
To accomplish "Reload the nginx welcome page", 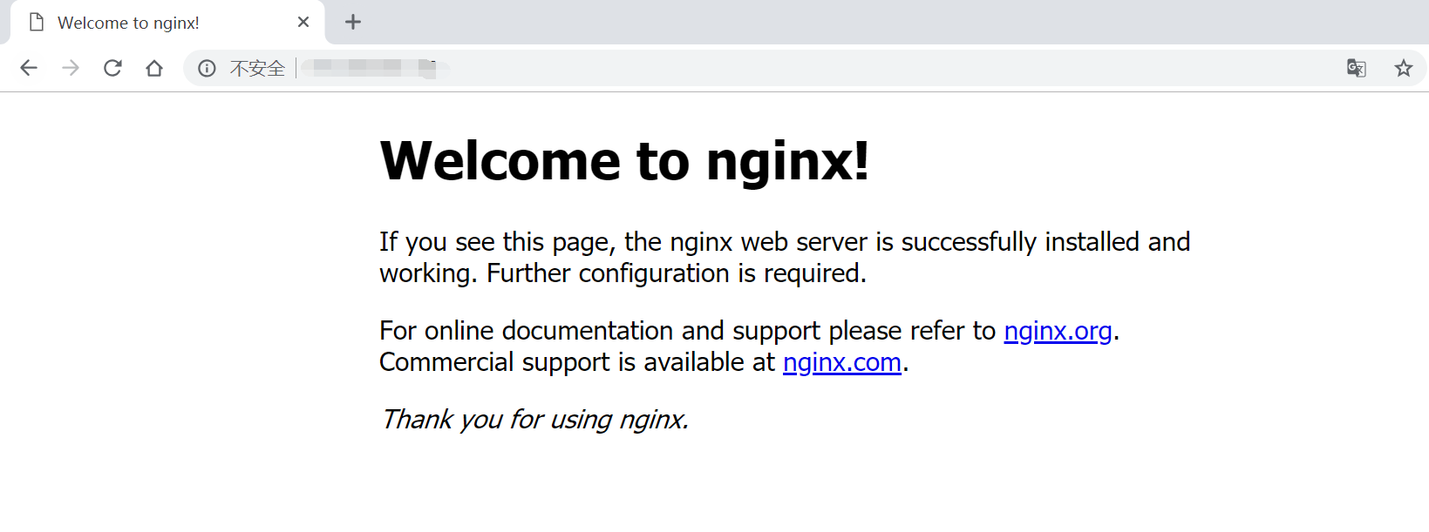I will [x=112, y=68].
